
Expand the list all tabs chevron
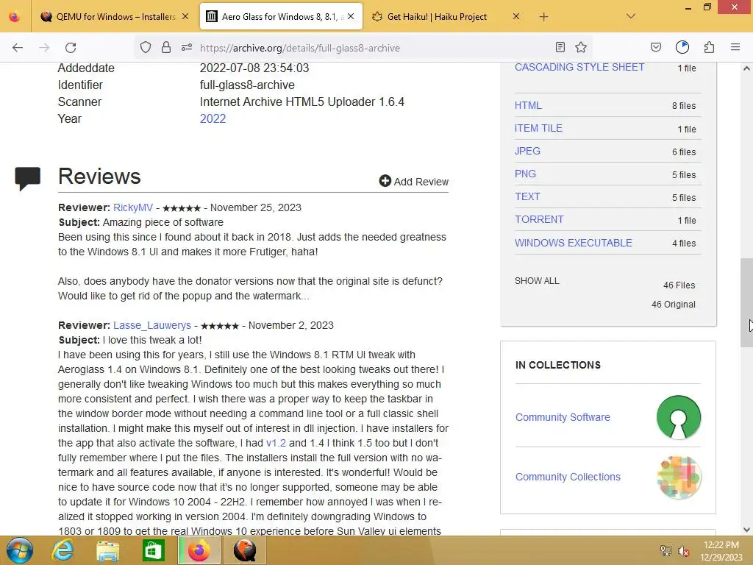[631, 16]
